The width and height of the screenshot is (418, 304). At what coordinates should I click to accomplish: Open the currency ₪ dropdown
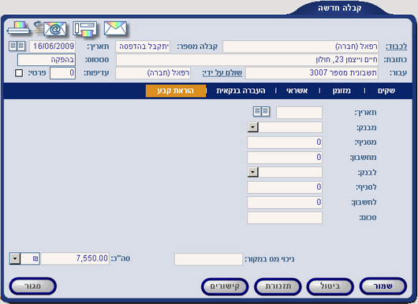pos(15,258)
